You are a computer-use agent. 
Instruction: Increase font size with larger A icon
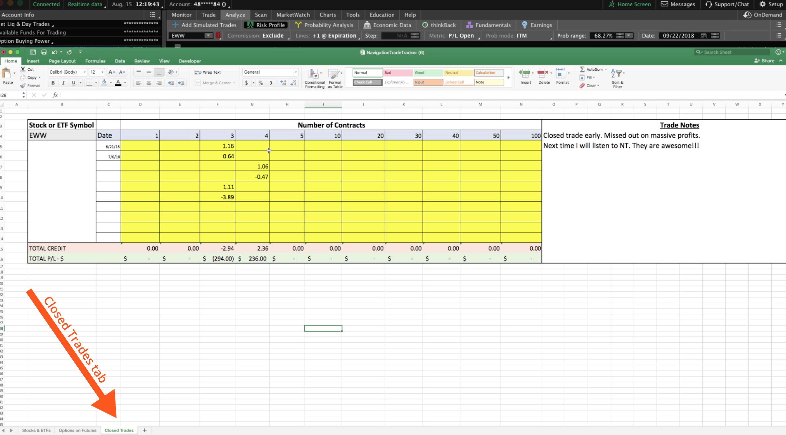(x=112, y=72)
